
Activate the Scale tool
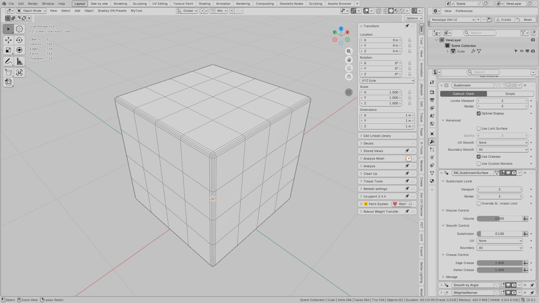(8, 50)
